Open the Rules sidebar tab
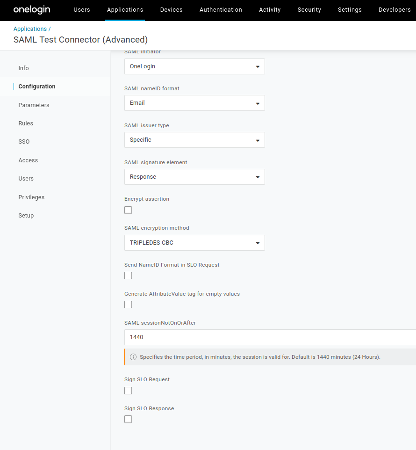This screenshot has height=450, width=416. point(26,123)
